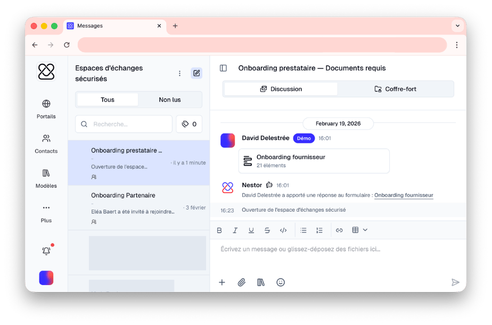Open the Modèles library in sidebar
Screen dimensions: 492x325
coord(46,178)
